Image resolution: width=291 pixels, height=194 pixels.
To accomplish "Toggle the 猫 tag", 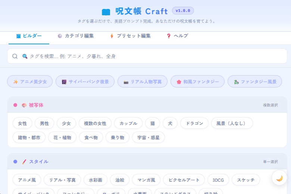I will pos(153,123).
